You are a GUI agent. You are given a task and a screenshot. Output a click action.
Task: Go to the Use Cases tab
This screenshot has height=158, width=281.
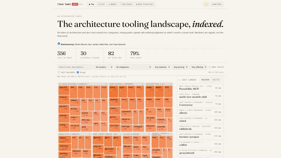pos(126,4)
